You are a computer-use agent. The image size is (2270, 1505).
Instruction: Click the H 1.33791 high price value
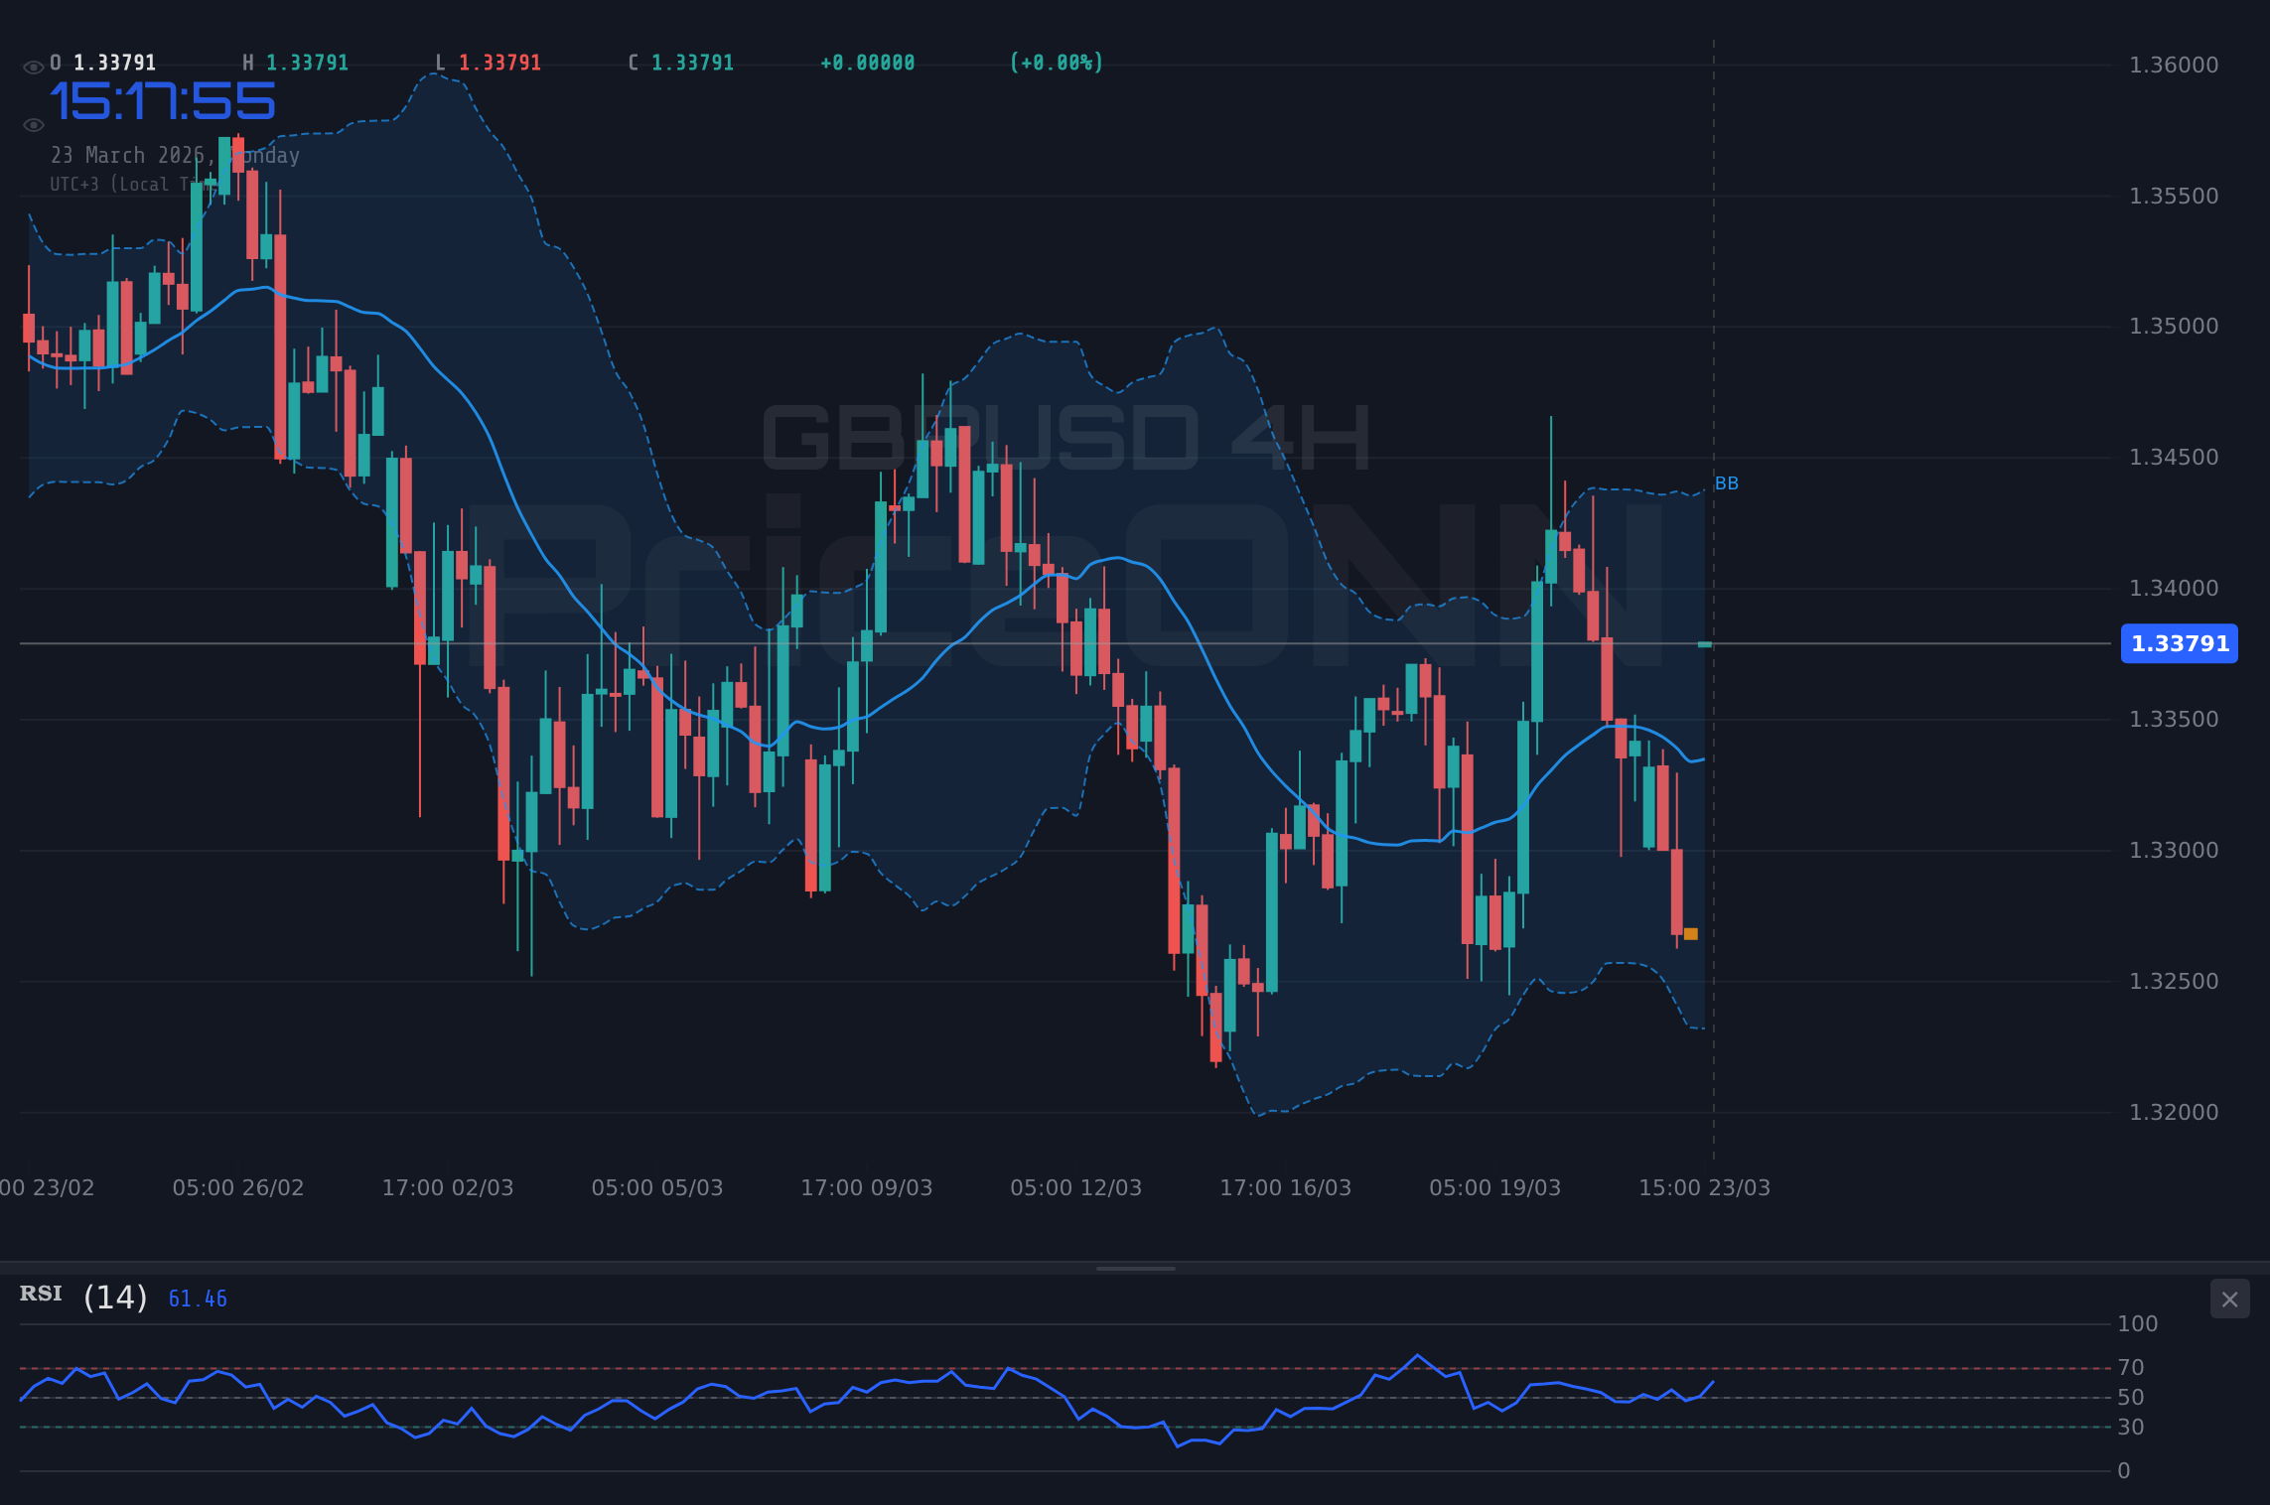tap(305, 62)
